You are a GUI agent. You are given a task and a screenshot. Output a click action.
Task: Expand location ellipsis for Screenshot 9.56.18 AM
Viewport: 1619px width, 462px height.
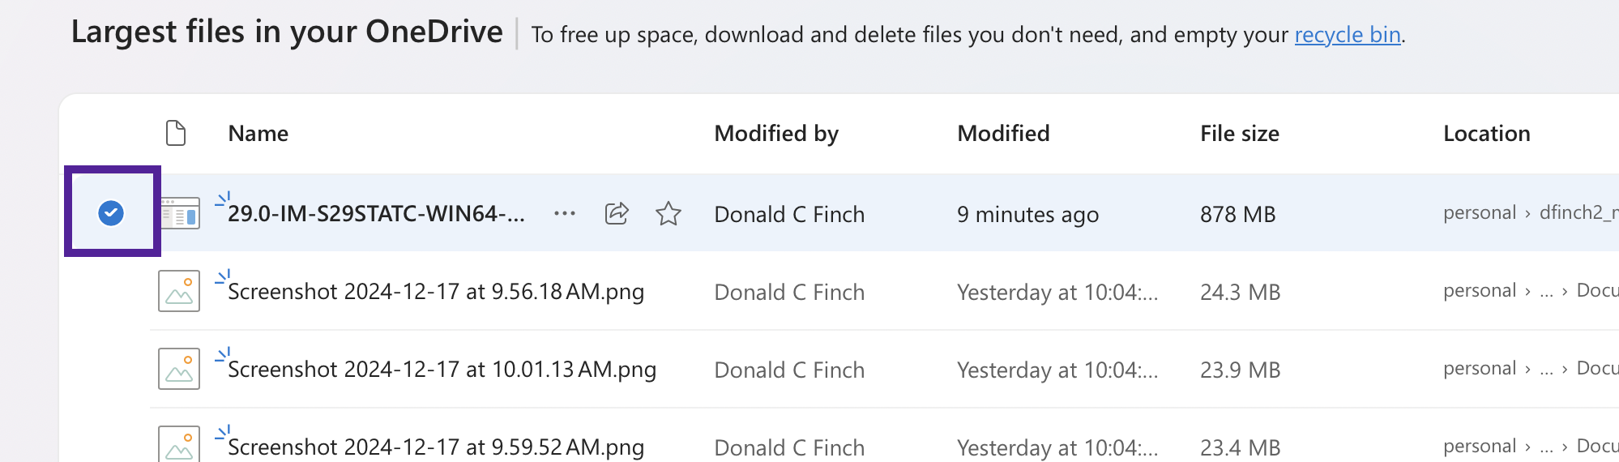[x=1546, y=291]
